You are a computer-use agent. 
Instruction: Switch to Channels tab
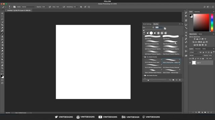click(198, 49)
